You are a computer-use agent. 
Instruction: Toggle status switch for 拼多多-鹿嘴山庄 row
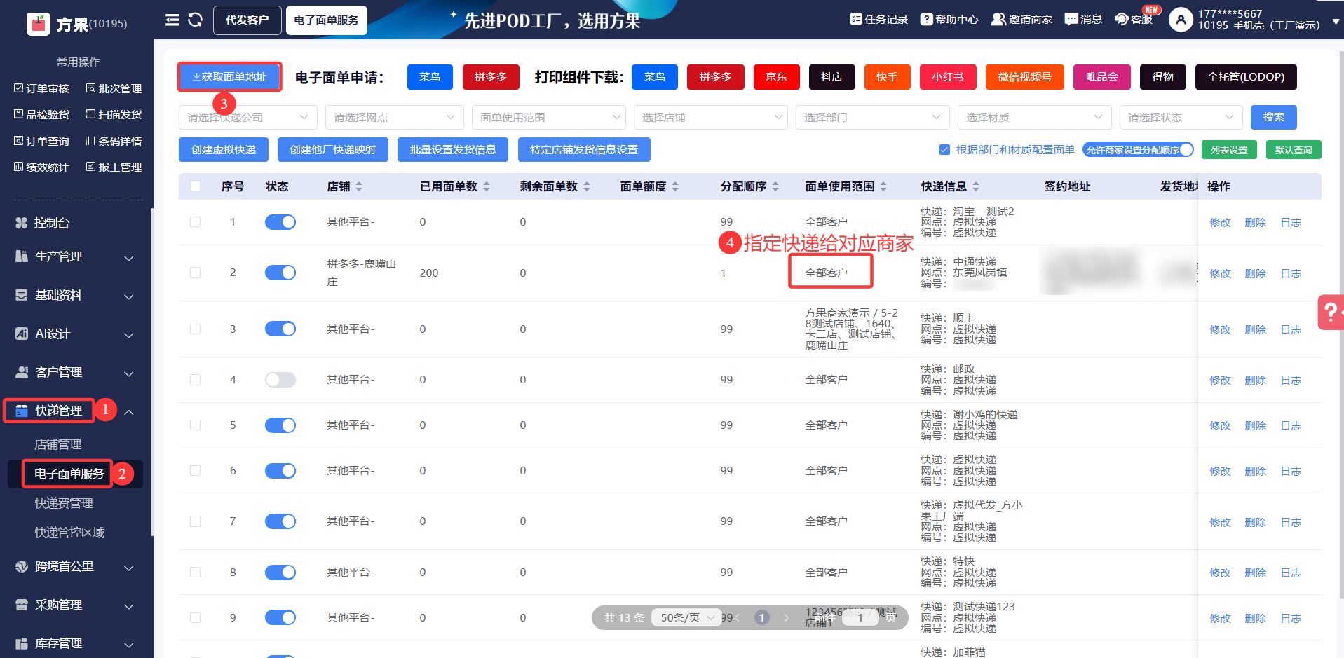click(x=280, y=273)
